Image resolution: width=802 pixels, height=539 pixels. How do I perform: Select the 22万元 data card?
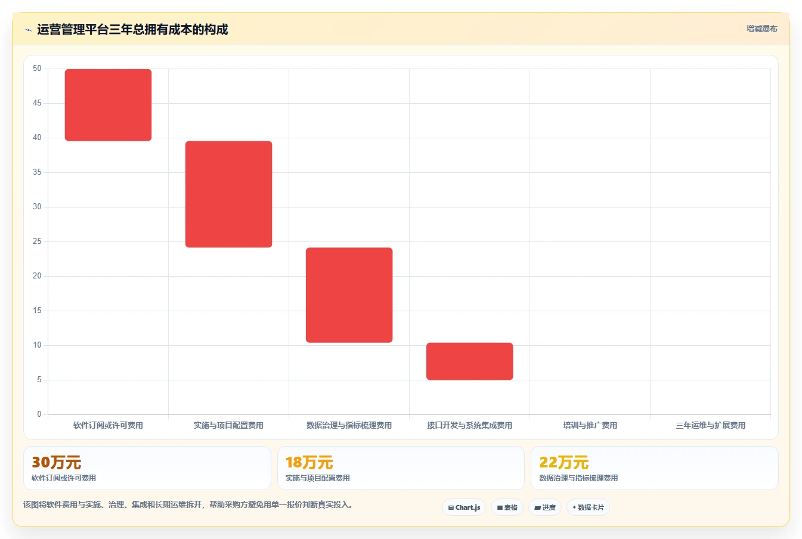coord(654,468)
